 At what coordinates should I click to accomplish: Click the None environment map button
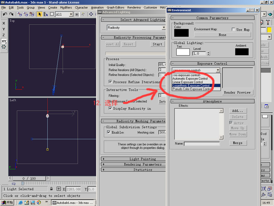pos(222,35)
